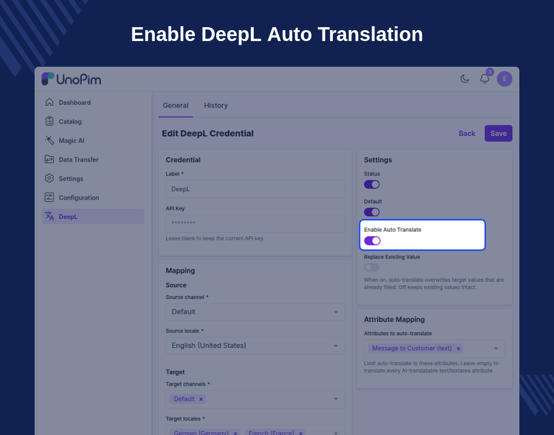This screenshot has width=554, height=435.
Task: Click 'Leave blank to keep the current API key.' text
Action: pyautogui.click(x=215, y=238)
